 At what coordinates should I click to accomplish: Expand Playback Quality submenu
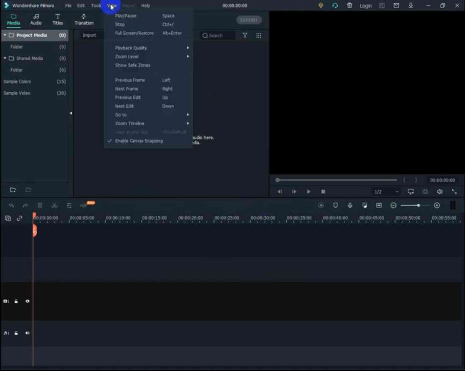coord(148,48)
